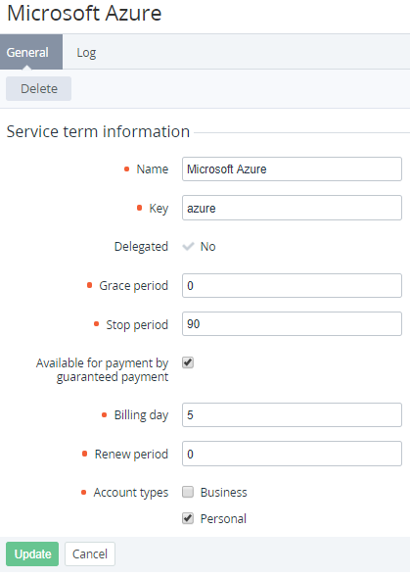
Task: Open the General tab
Action: (x=27, y=52)
